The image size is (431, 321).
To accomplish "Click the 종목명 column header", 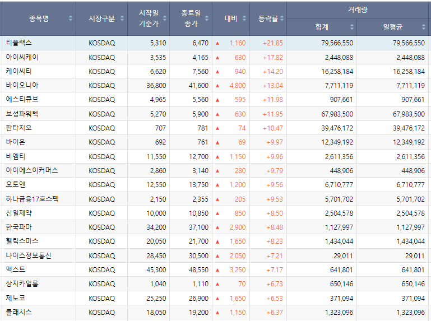I will point(39,18).
